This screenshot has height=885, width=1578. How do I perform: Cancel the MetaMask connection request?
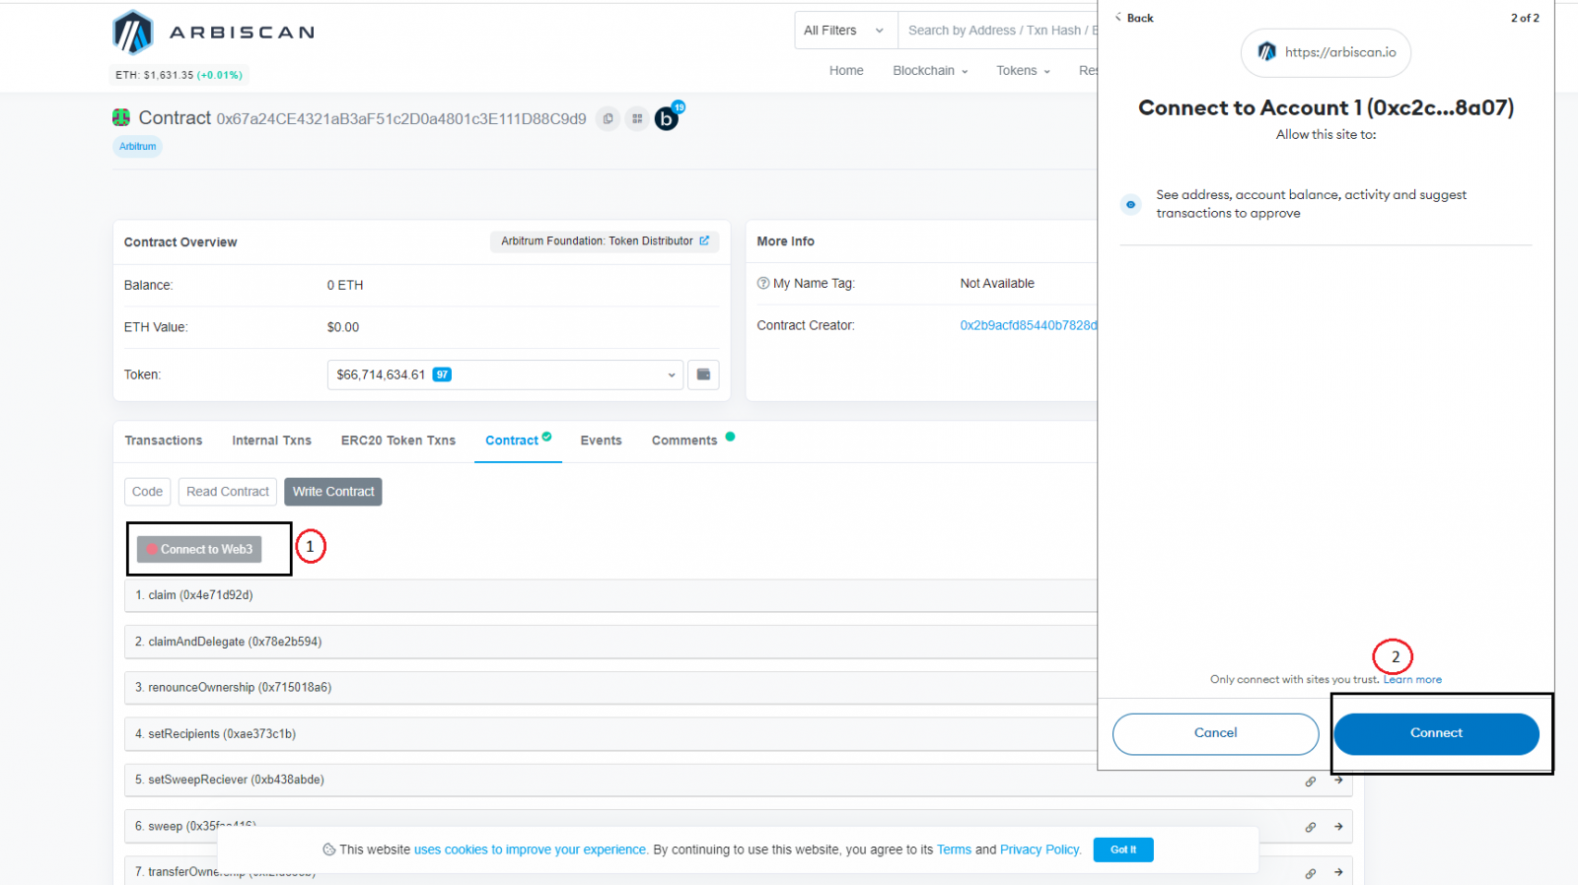[1215, 733]
